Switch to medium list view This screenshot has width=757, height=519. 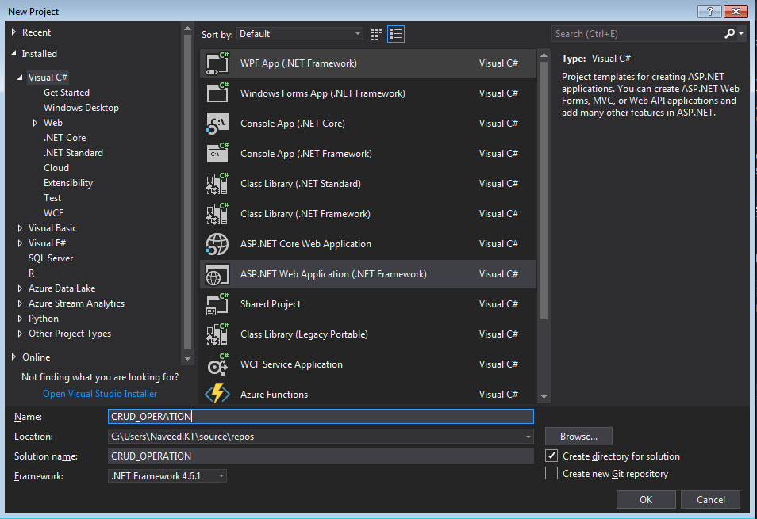click(x=396, y=34)
